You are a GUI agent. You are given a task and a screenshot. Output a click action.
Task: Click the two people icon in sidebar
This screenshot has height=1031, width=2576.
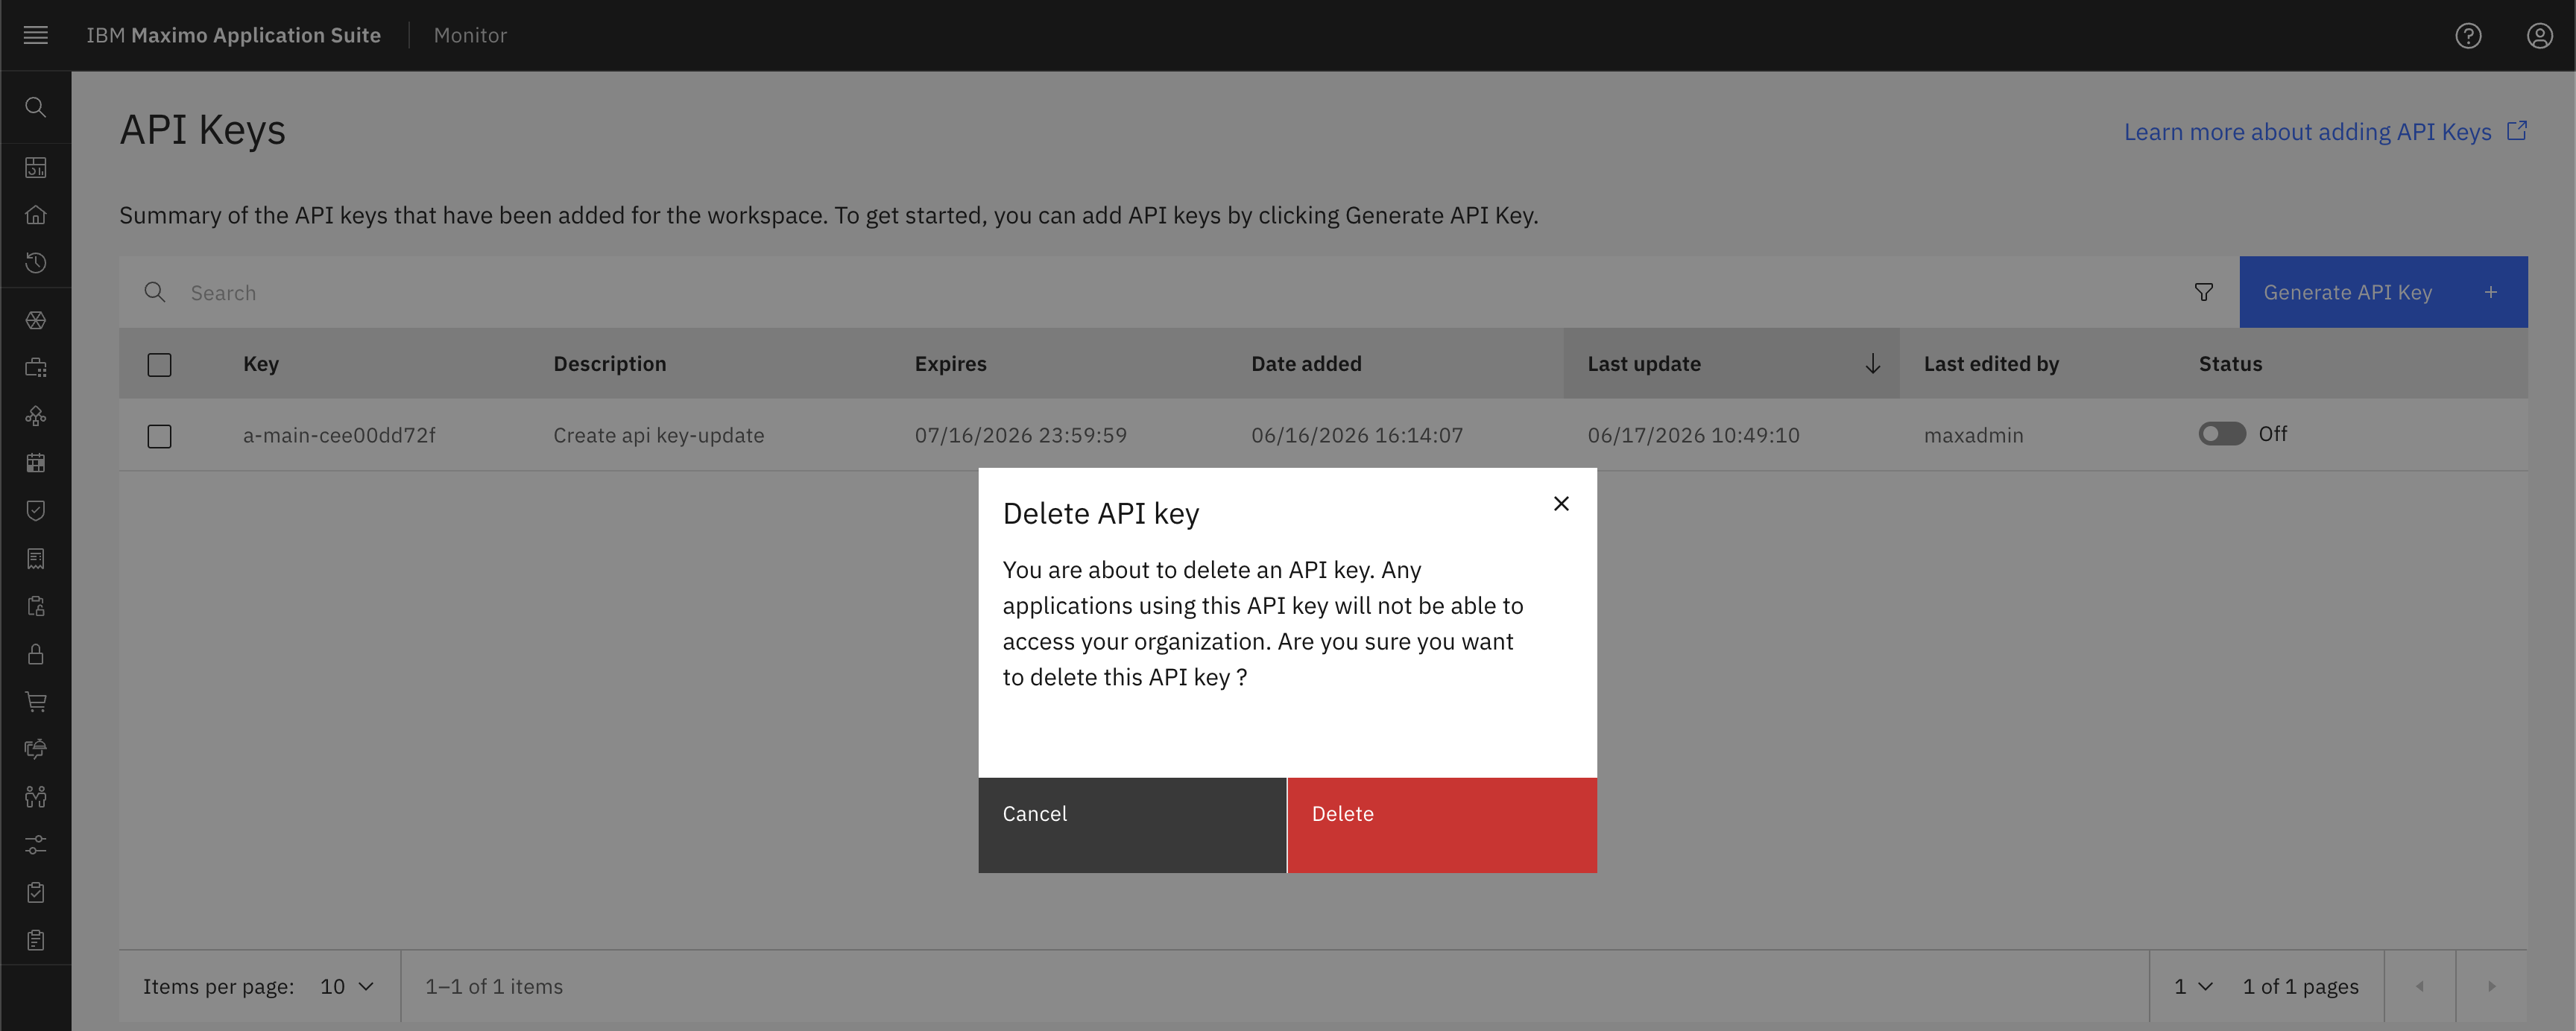(35, 797)
